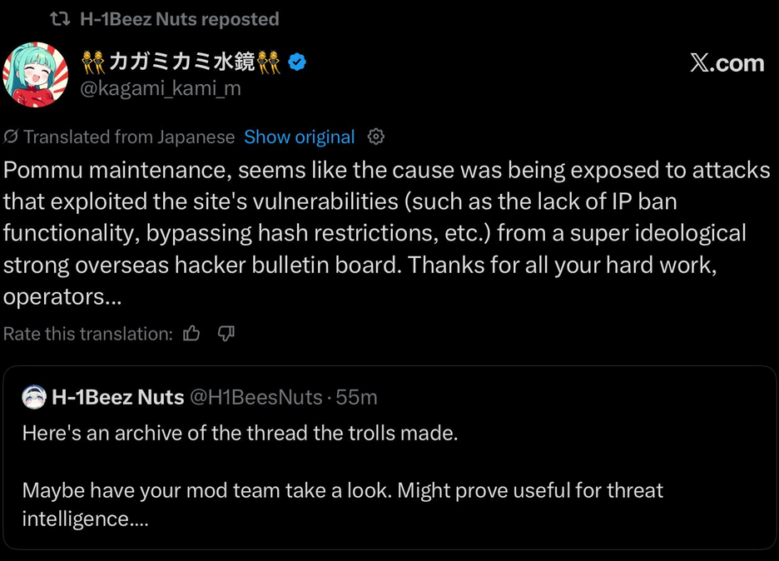This screenshot has height=561, width=779.
Task: Click the small H-1Beez Nuts avatar in quoted post
Action: 33,398
